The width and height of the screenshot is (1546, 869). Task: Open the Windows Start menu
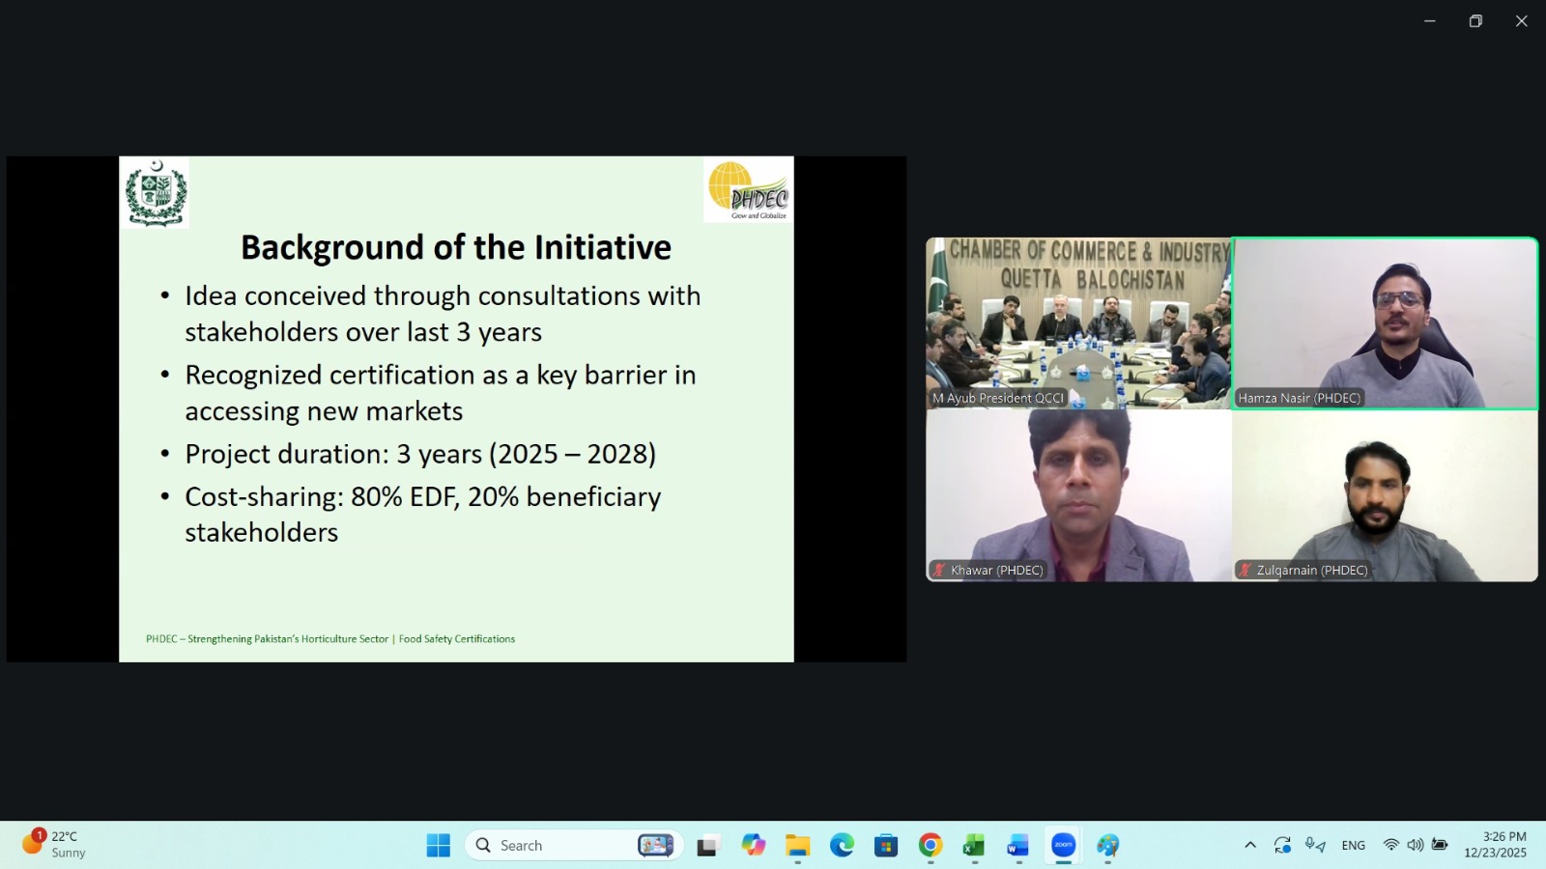click(438, 846)
